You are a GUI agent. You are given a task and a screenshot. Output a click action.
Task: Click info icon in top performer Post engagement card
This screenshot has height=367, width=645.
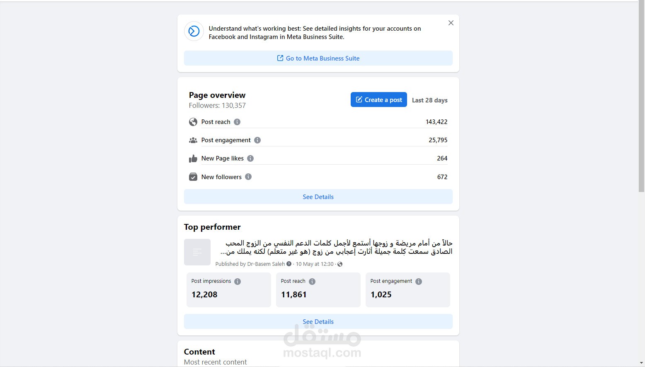[x=419, y=282]
